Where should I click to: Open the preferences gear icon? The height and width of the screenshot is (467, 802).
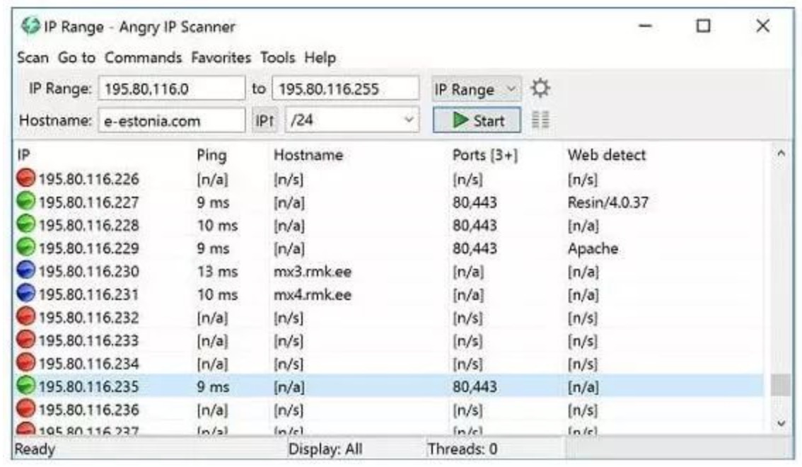(540, 88)
